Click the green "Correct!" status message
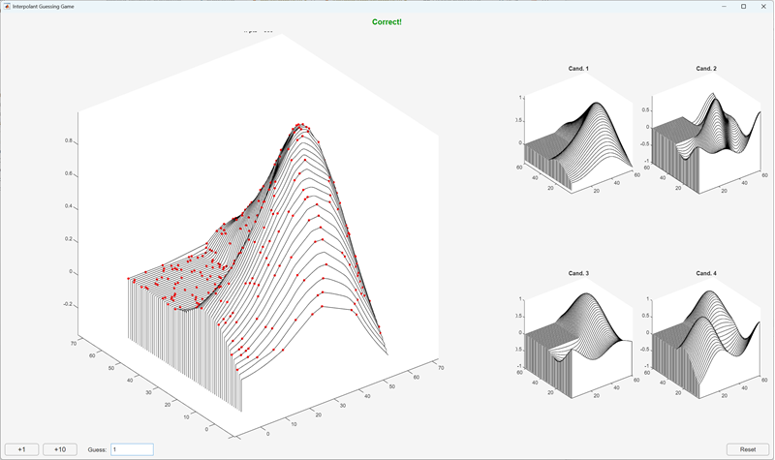The height and width of the screenshot is (460, 775). 387,21
